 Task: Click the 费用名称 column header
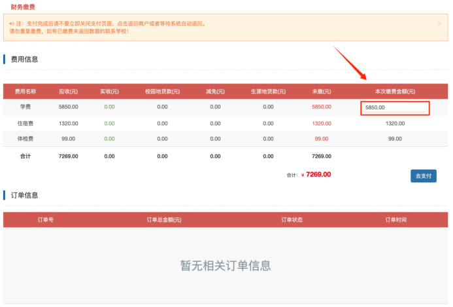[x=25, y=92]
